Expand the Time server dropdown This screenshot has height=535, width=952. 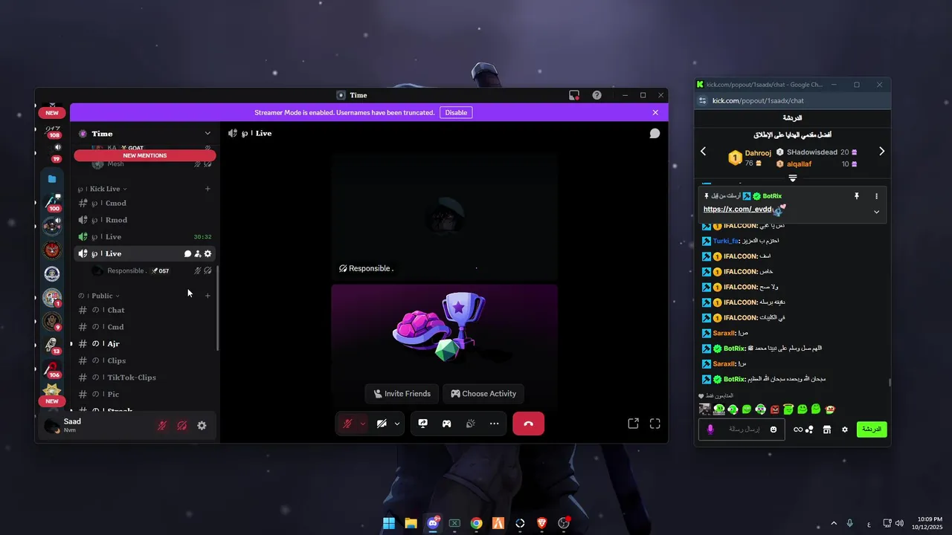(208, 134)
